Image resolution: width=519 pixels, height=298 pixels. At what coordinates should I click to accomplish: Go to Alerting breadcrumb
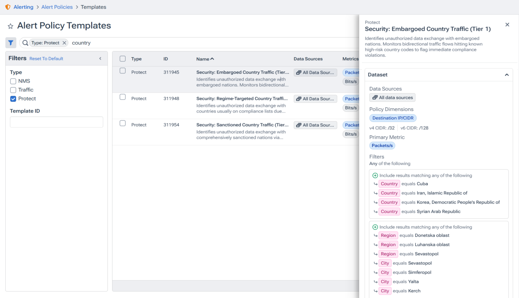(23, 7)
